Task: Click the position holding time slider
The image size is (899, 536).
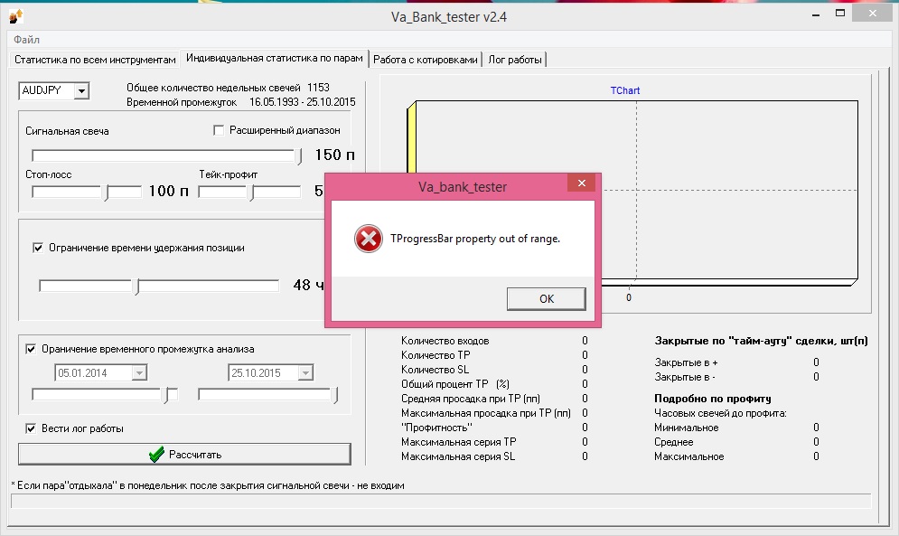Action: coord(159,286)
